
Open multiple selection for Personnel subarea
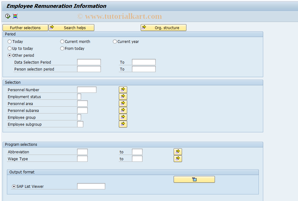[123, 110]
